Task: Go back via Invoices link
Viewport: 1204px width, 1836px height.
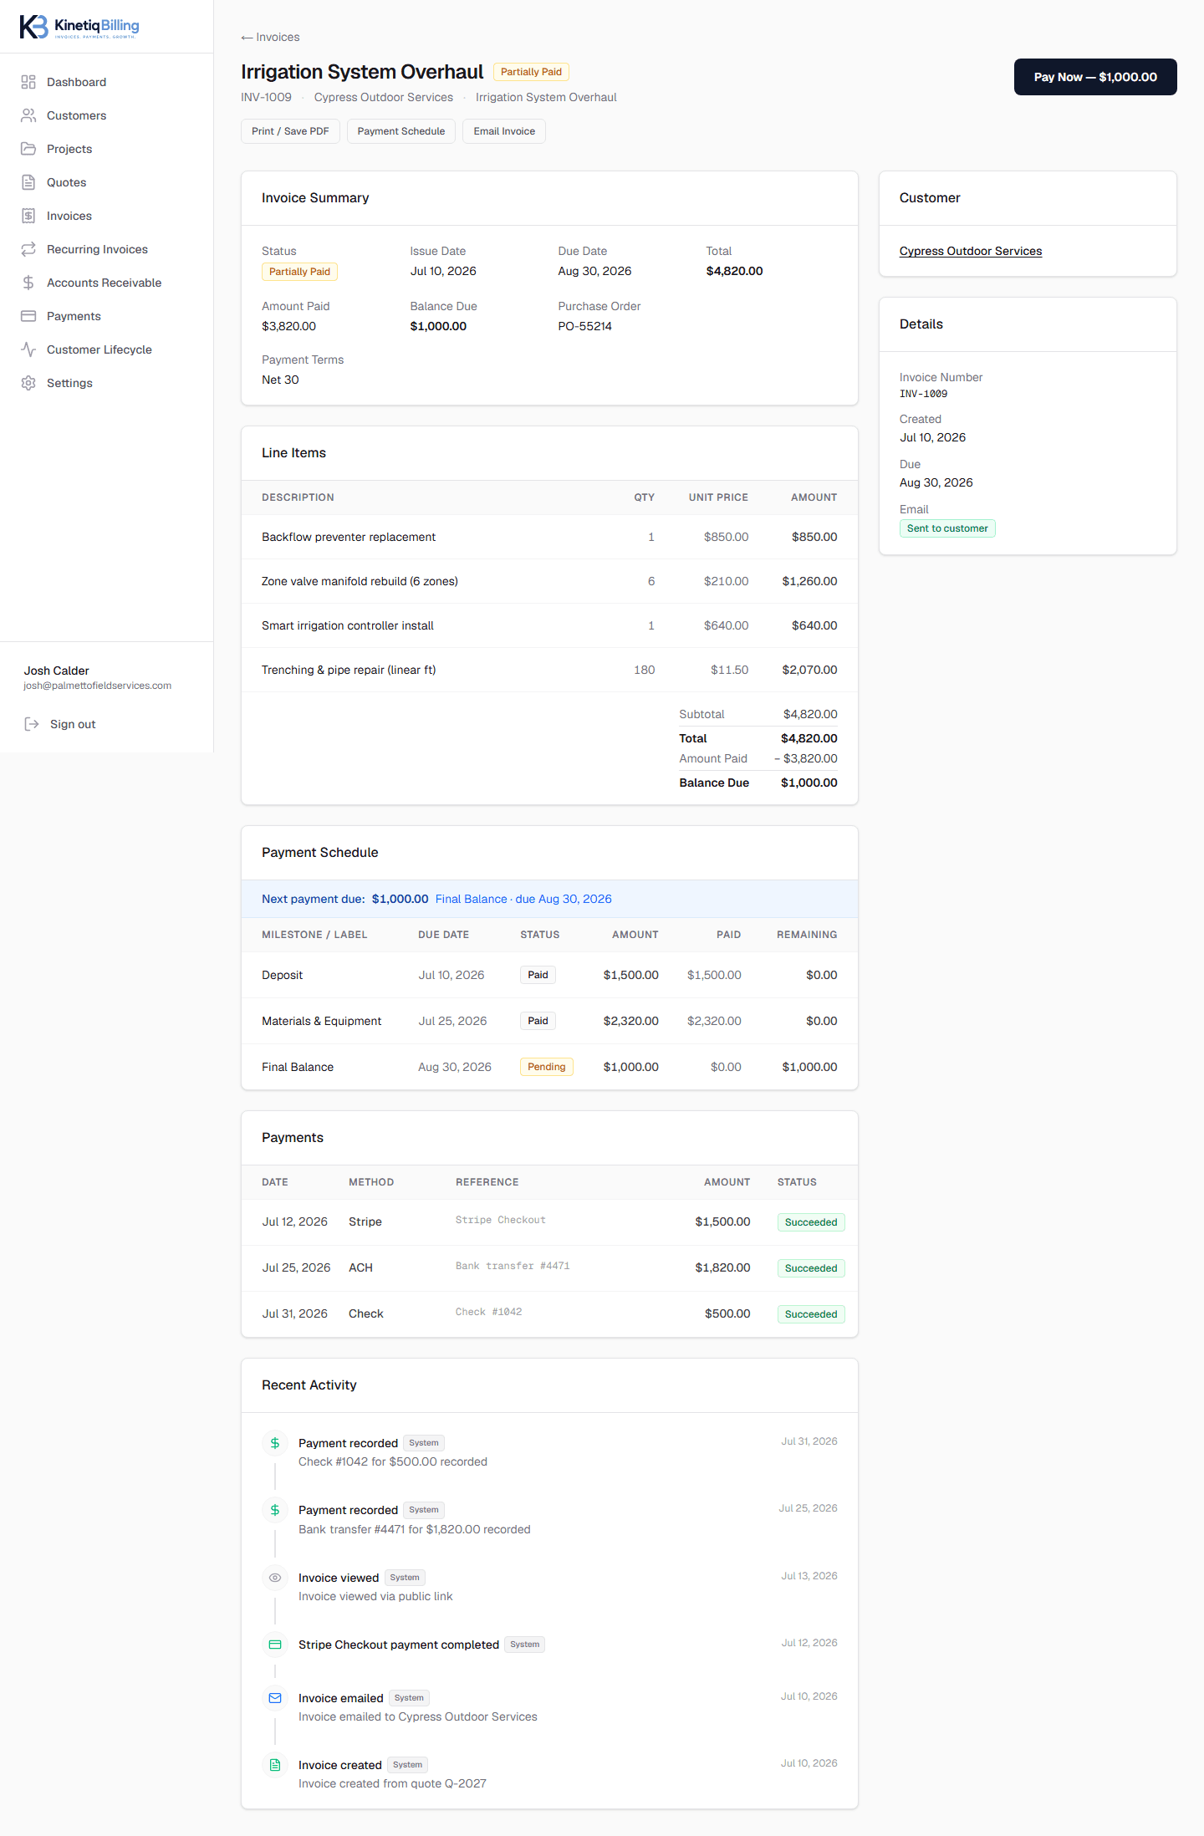Action: pyautogui.click(x=270, y=37)
